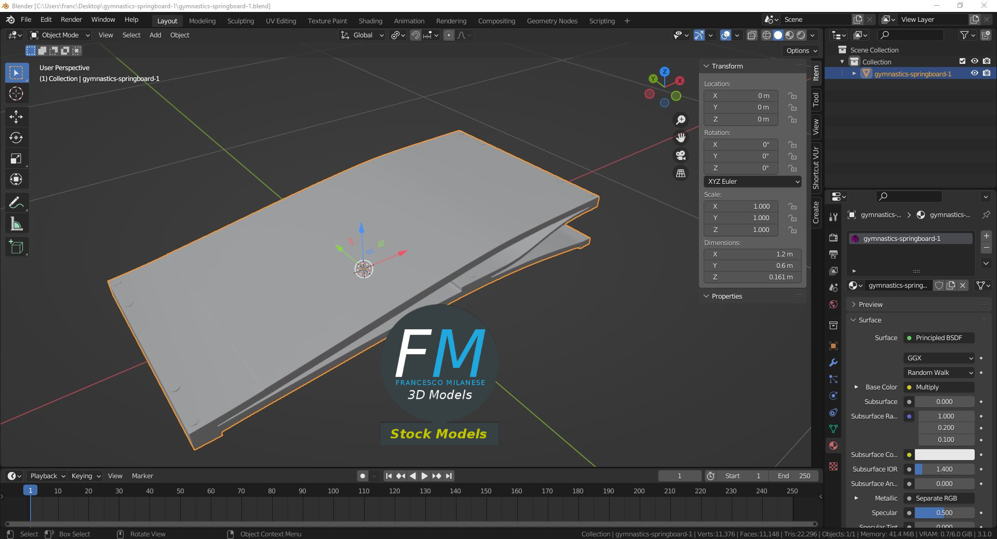Image resolution: width=997 pixels, height=539 pixels.
Task: Select rendered viewport shading
Action: 801,35
